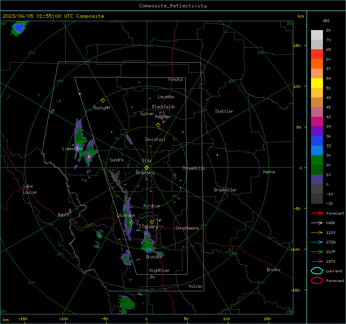
Task: Click the cyan current ellipse legend icon
Action: coord(317,271)
